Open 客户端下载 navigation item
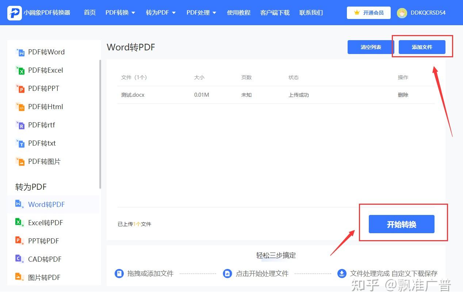 (275, 13)
